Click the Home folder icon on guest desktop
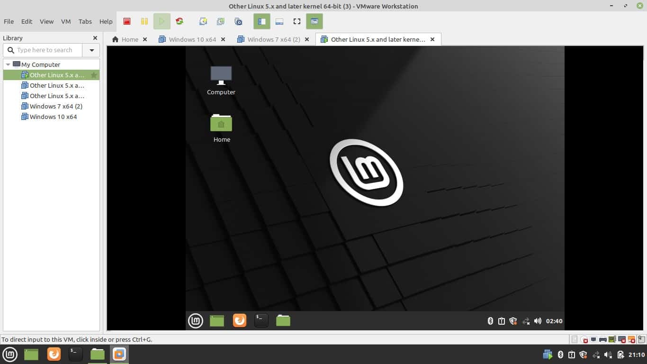The image size is (647, 364). (x=221, y=127)
